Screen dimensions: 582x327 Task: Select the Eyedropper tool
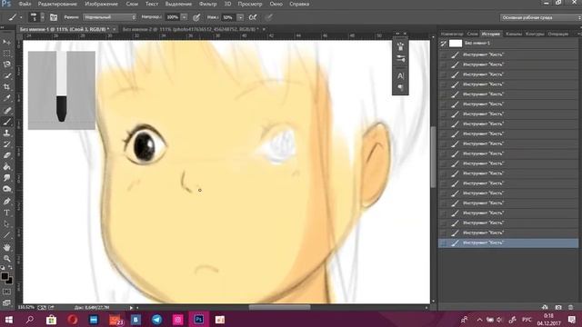[x=6, y=98]
